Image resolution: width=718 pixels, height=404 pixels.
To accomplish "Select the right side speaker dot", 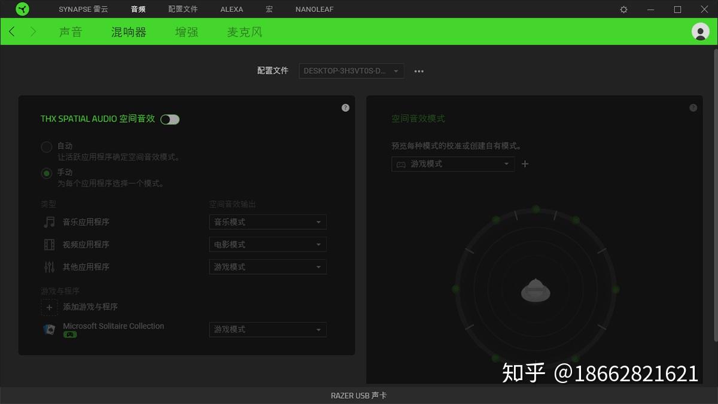I will [615, 289].
